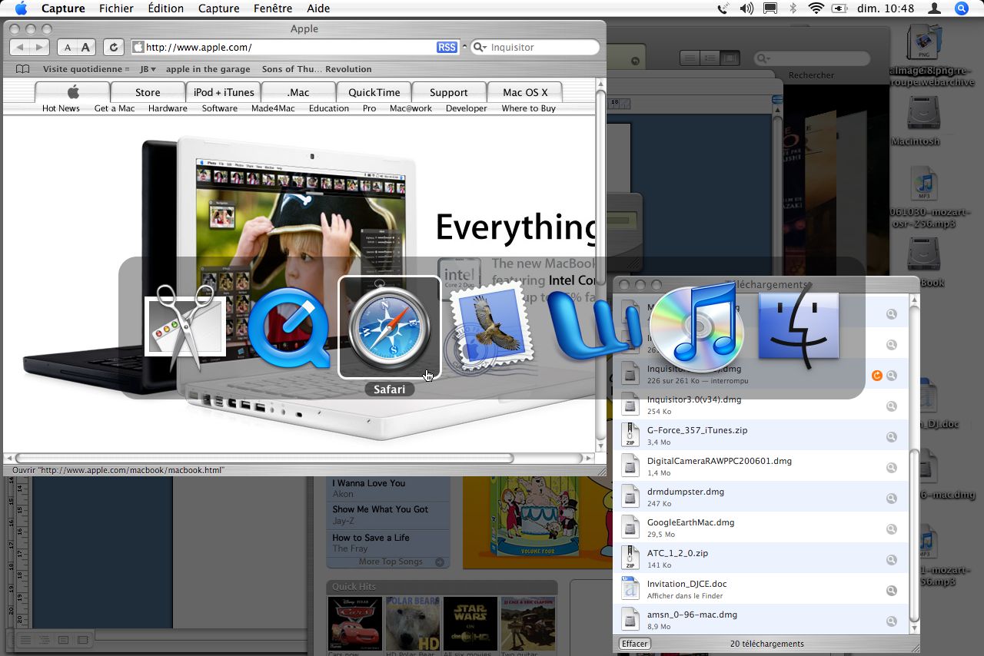Open the Fichier menu

(116, 8)
